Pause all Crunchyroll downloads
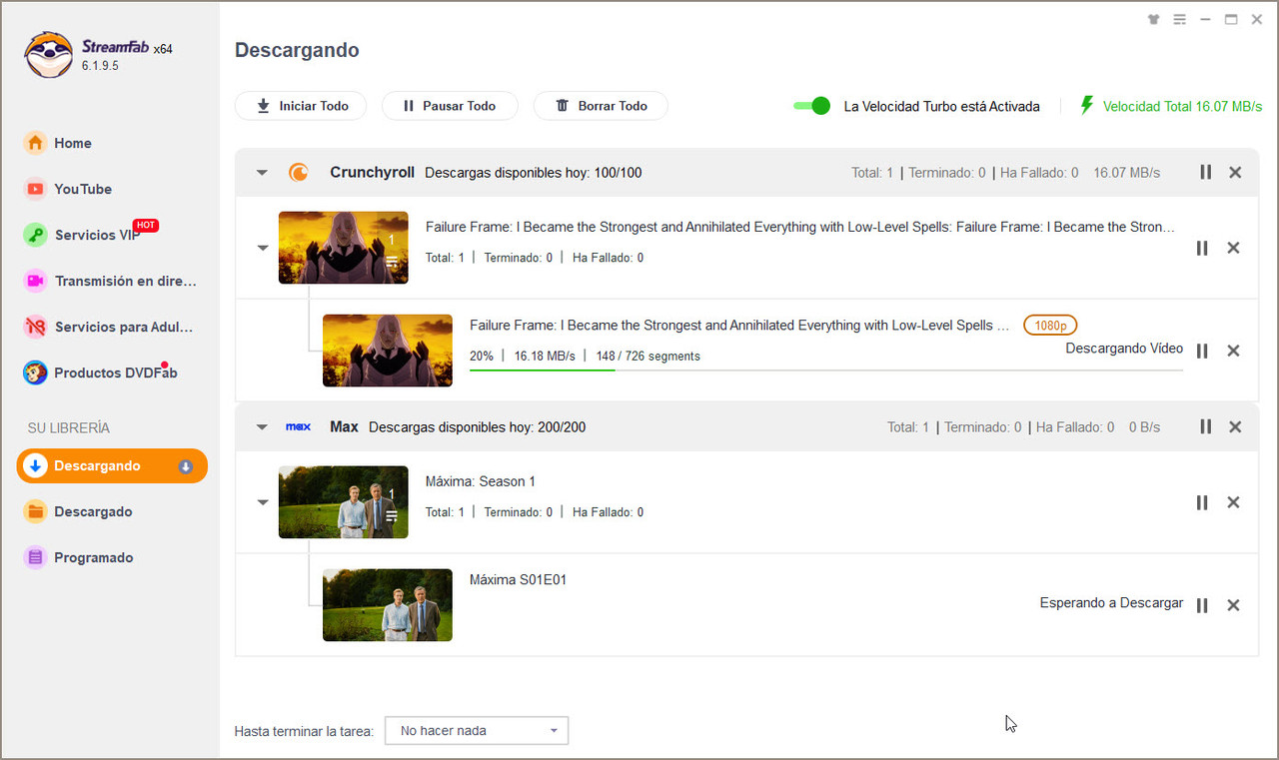1279x760 pixels. pyautogui.click(x=1205, y=172)
